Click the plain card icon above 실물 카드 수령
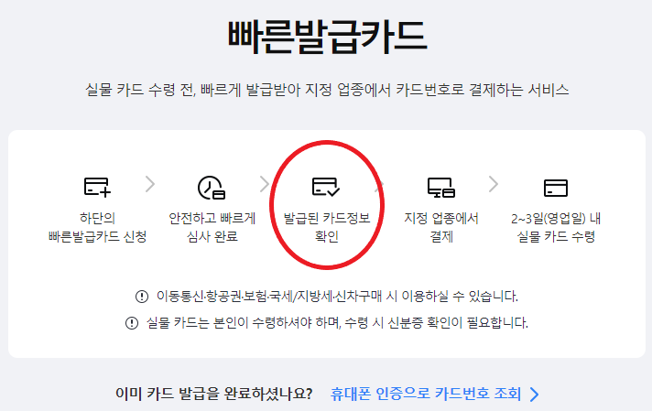The image size is (652, 411). point(556,188)
